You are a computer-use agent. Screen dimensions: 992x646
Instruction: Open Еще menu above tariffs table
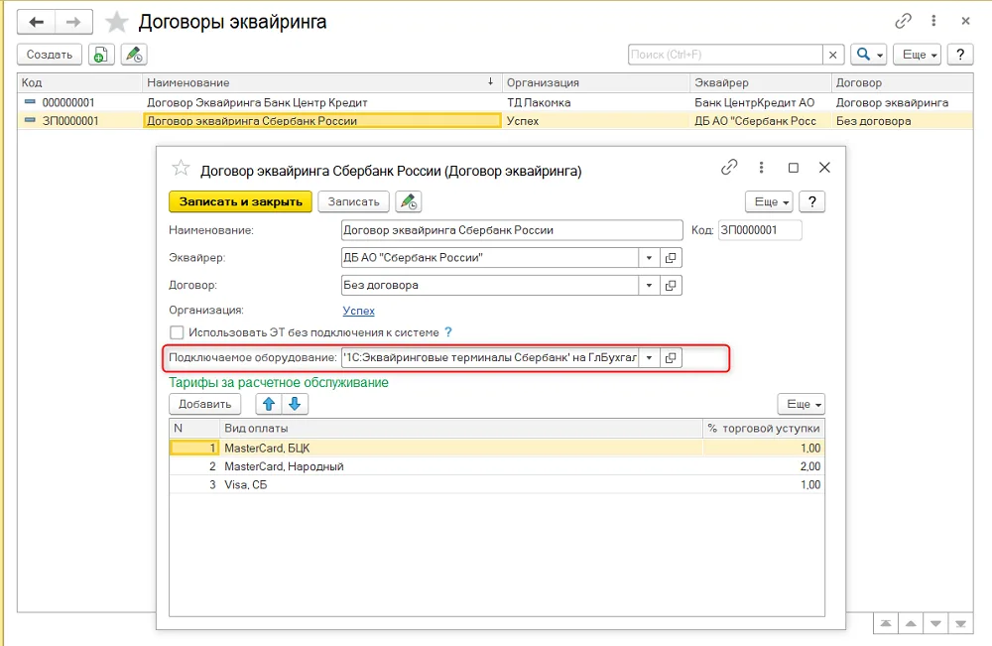801,404
